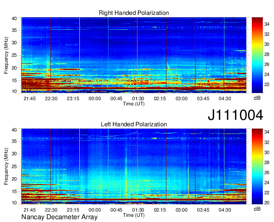This screenshot has width=274, height=222.
Task: Click the 15 MHz tick of Left Handed plot
Action: pos(14,191)
